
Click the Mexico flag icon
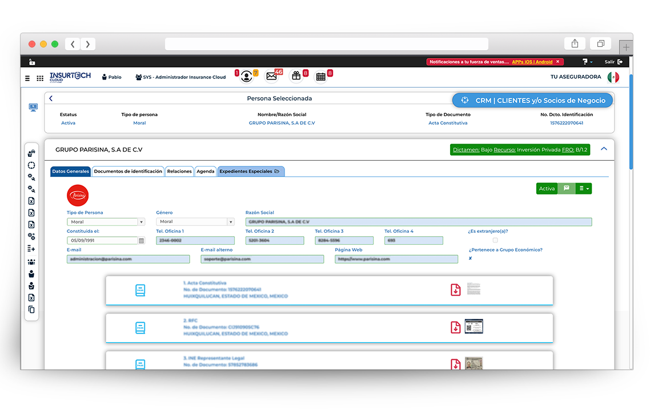tap(613, 77)
